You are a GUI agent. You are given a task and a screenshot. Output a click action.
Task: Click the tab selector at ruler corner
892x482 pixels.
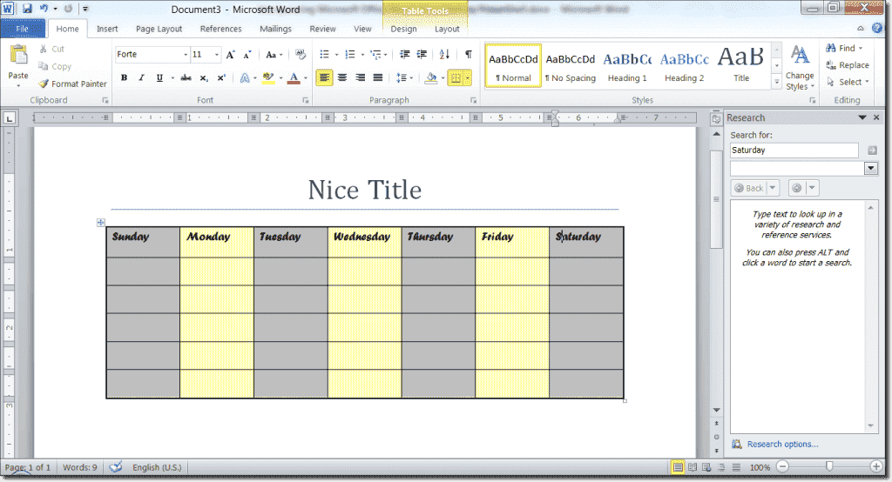click(9, 118)
